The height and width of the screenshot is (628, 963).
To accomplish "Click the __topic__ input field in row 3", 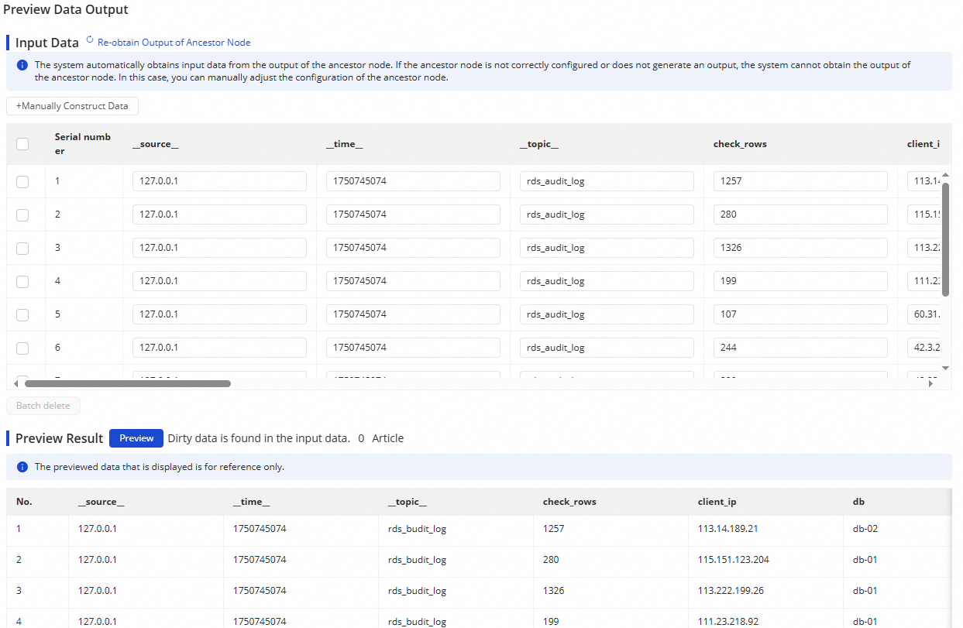I will pyautogui.click(x=606, y=248).
